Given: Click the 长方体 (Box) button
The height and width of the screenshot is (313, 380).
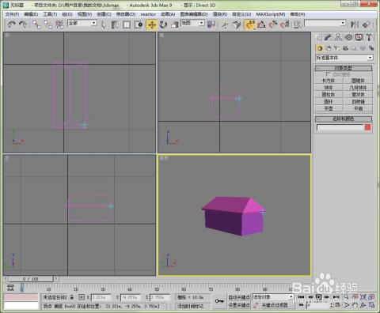Looking at the screenshot, I should click(329, 81).
